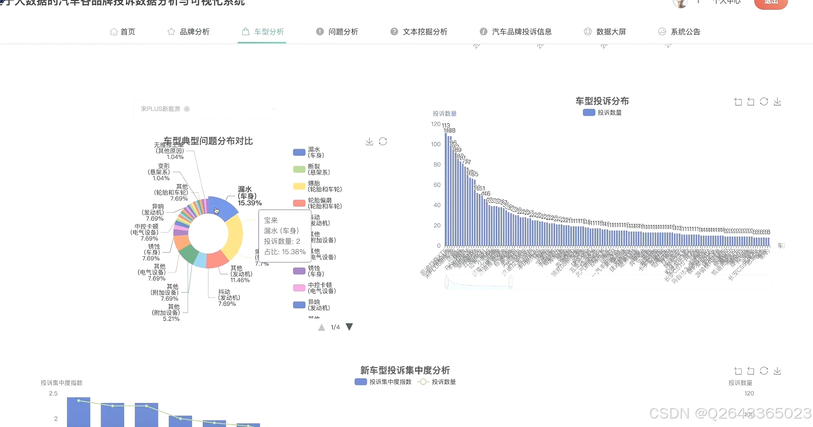
Task: Click the left handle of data zoom slider
Action: [x=447, y=282]
